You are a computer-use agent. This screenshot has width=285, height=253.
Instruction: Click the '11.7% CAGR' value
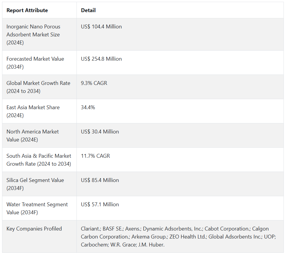point(95,156)
